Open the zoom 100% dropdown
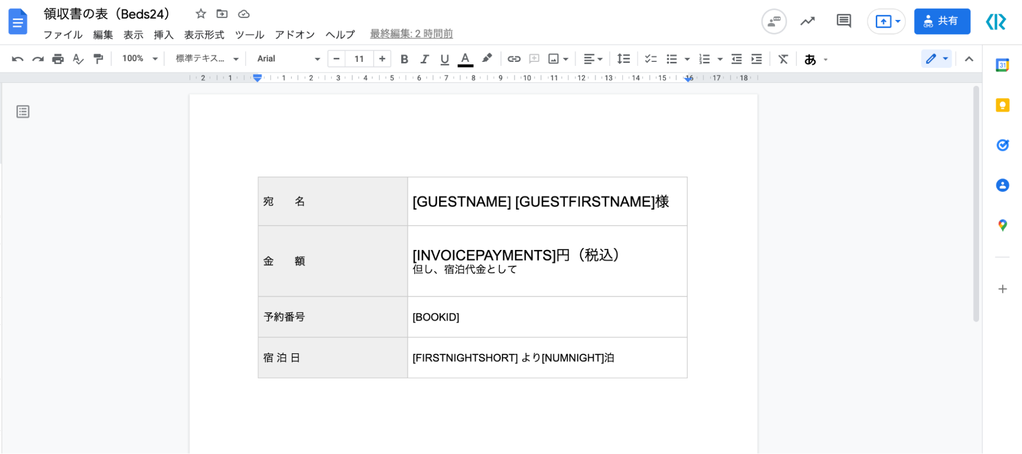The image size is (1022, 454). pos(140,59)
